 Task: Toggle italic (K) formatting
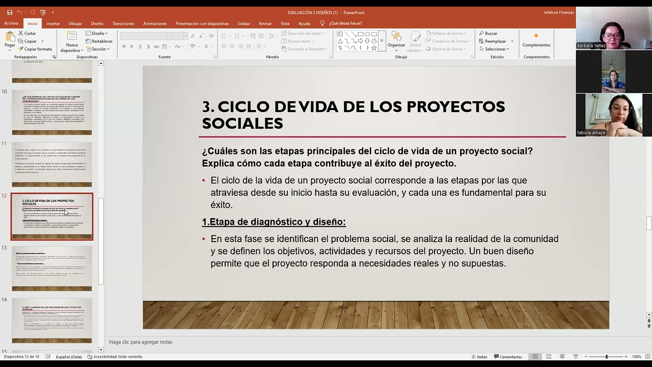pos(131,46)
